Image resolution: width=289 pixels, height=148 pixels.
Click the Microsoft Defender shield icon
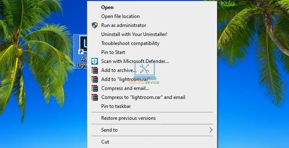95,61
